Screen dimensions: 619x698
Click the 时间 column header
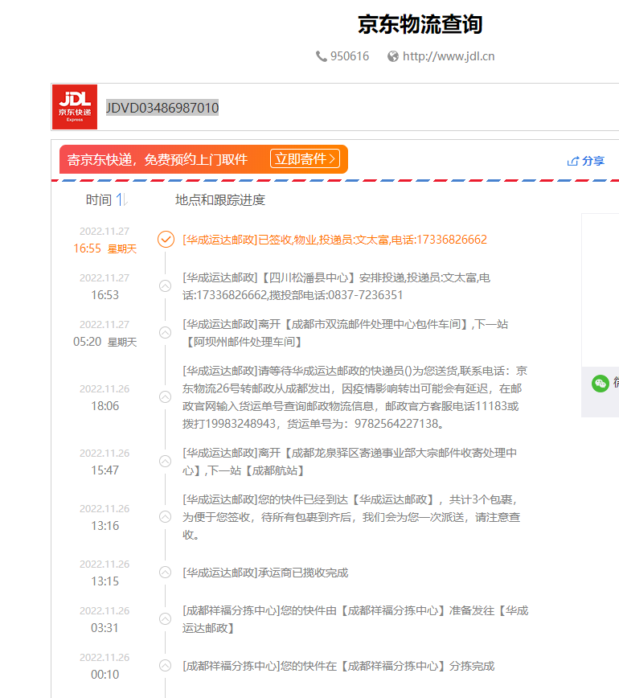(99, 200)
